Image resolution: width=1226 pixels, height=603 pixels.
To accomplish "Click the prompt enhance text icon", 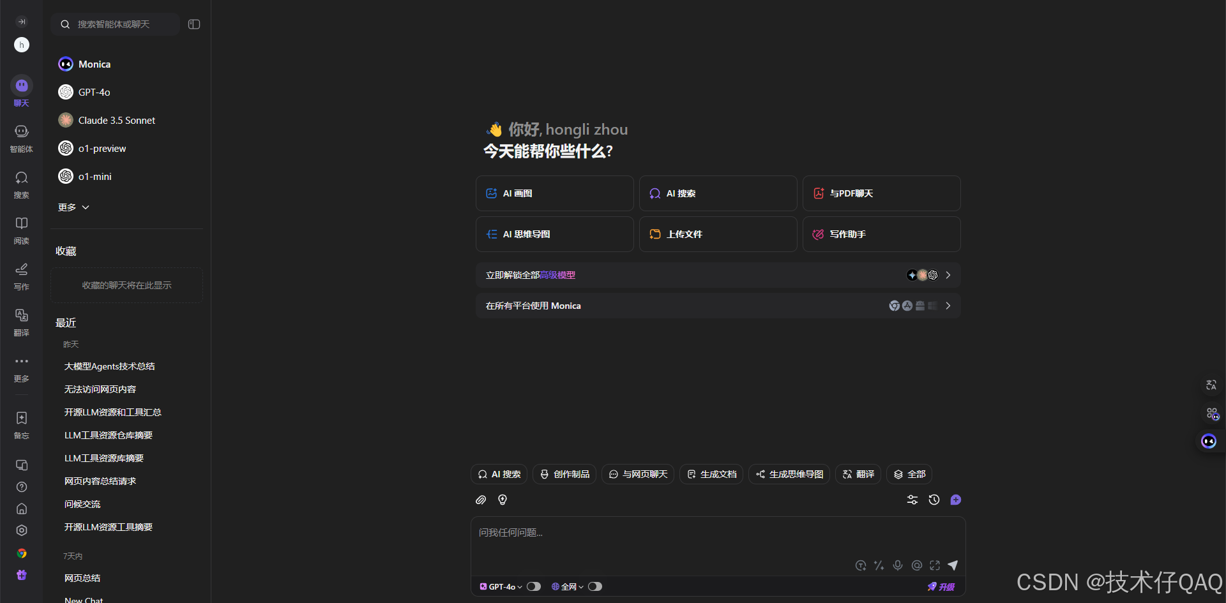I will coord(861,565).
